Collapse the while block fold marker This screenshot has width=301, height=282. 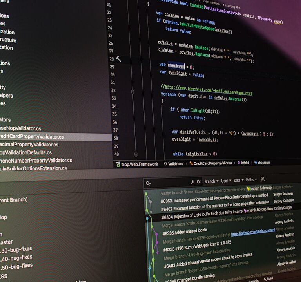tap(136, 154)
